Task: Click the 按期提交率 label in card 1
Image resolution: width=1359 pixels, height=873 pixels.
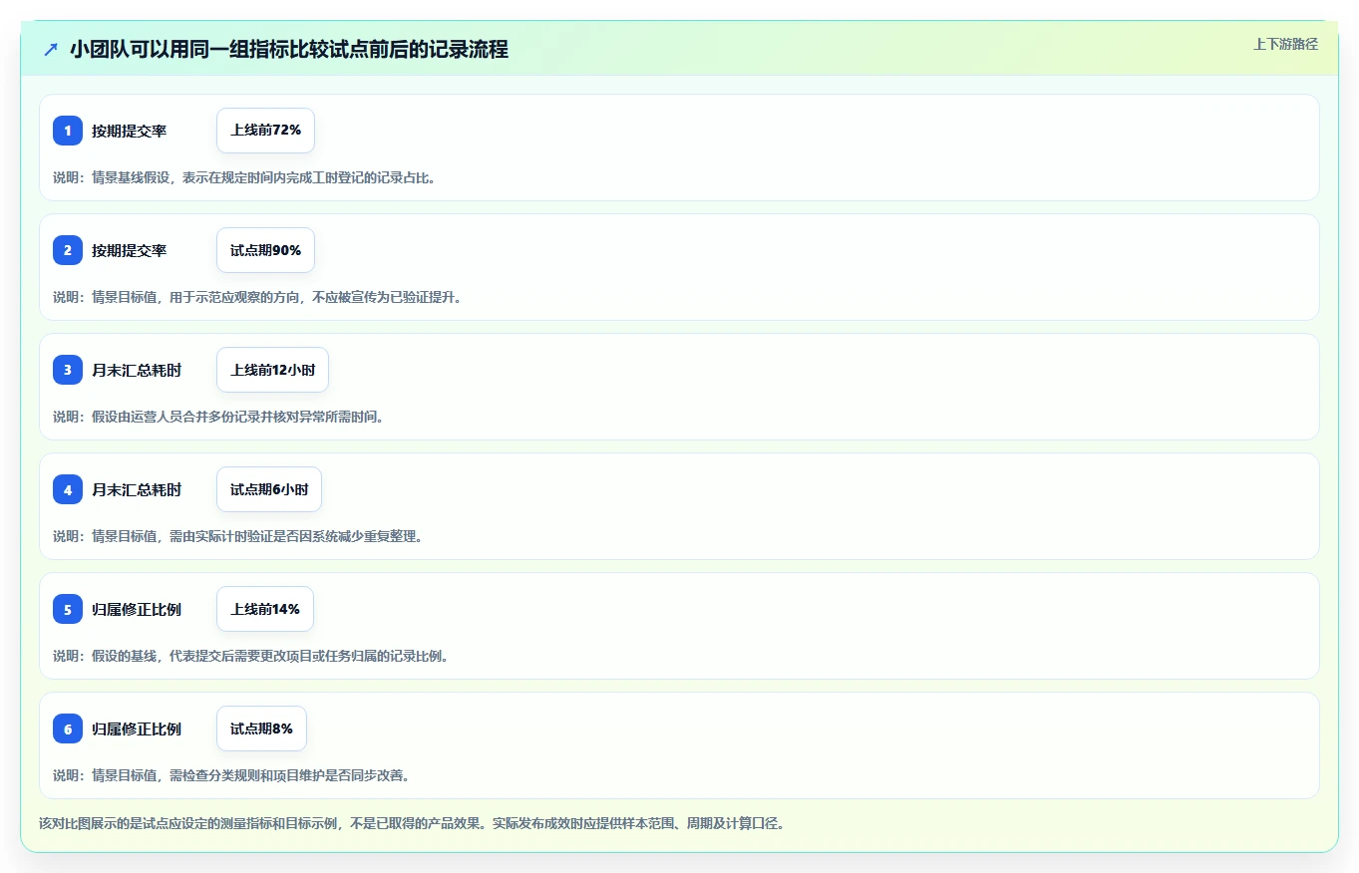Action: point(130,131)
